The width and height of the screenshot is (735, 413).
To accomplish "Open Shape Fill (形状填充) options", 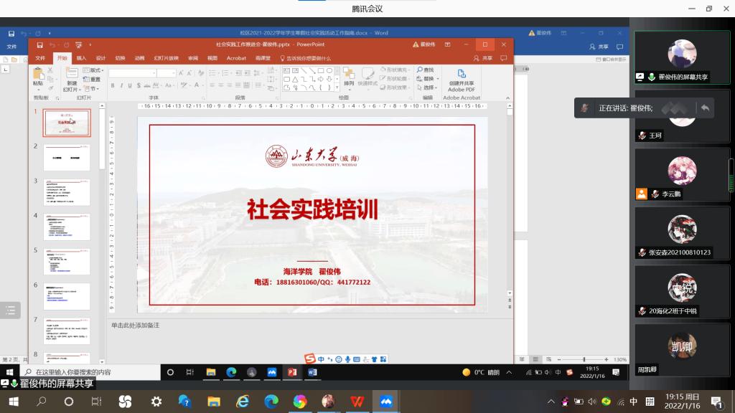I will (x=394, y=70).
